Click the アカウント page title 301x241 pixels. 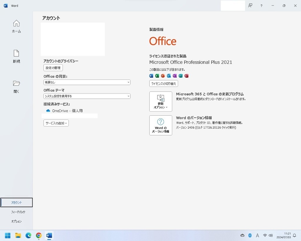tap(51, 18)
